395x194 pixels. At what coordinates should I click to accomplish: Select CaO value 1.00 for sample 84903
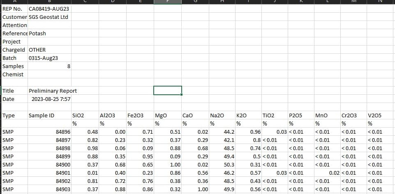(195, 189)
